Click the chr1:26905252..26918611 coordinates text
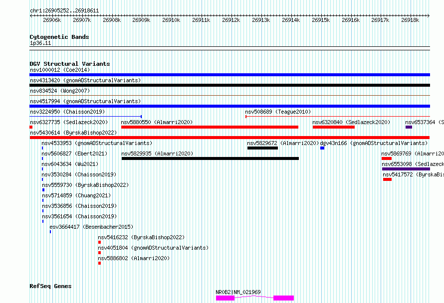 (64, 11)
